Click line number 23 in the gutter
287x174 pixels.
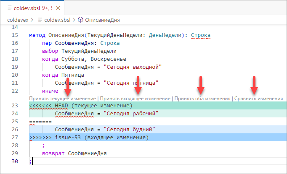pyautogui.click(x=15, y=106)
